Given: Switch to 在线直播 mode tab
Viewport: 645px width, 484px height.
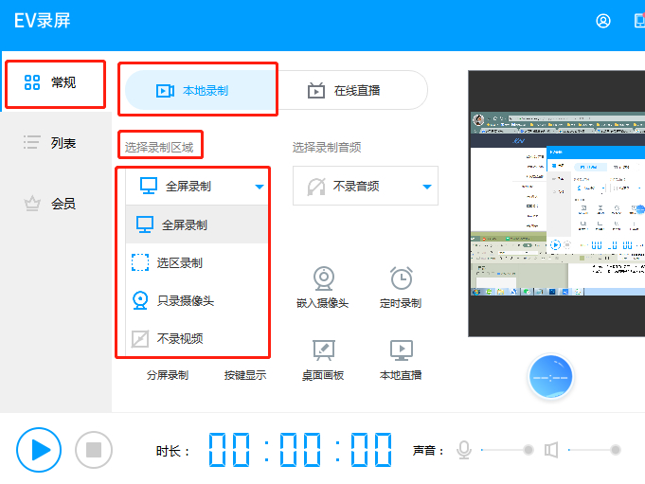Looking at the screenshot, I should pyautogui.click(x=352, y=91).
